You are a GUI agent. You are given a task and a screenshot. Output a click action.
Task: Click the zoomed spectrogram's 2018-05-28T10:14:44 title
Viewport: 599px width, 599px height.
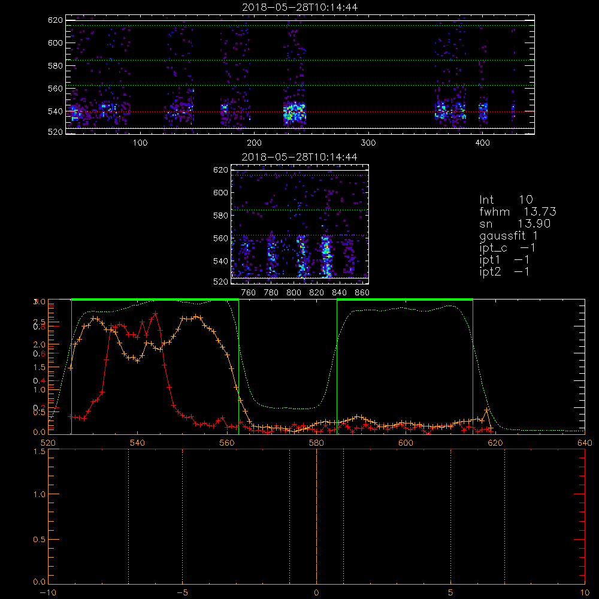[x=299, y=157]
